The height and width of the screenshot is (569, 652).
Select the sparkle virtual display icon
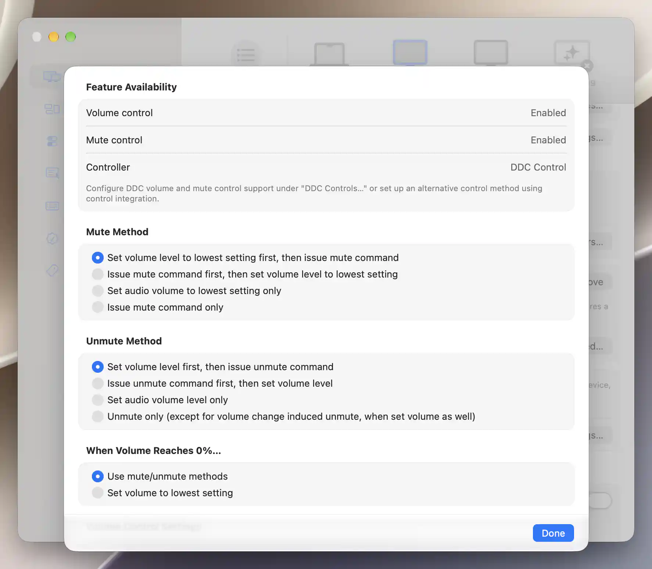coord(572,53)
